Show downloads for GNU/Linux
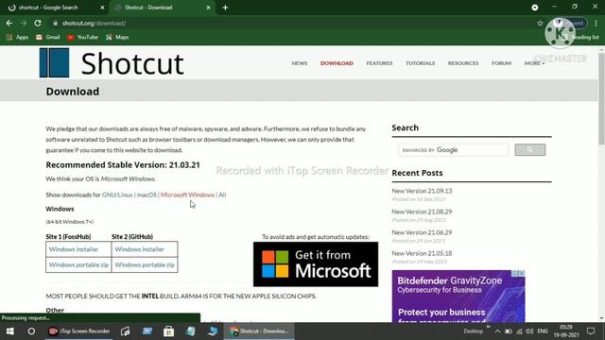Screen dimensions: 605x340 (117, 195)
